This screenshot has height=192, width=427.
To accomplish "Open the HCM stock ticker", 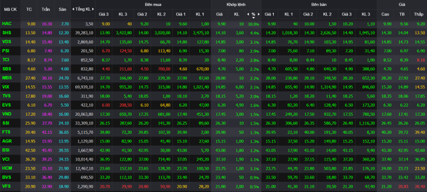I will (6, 168).
